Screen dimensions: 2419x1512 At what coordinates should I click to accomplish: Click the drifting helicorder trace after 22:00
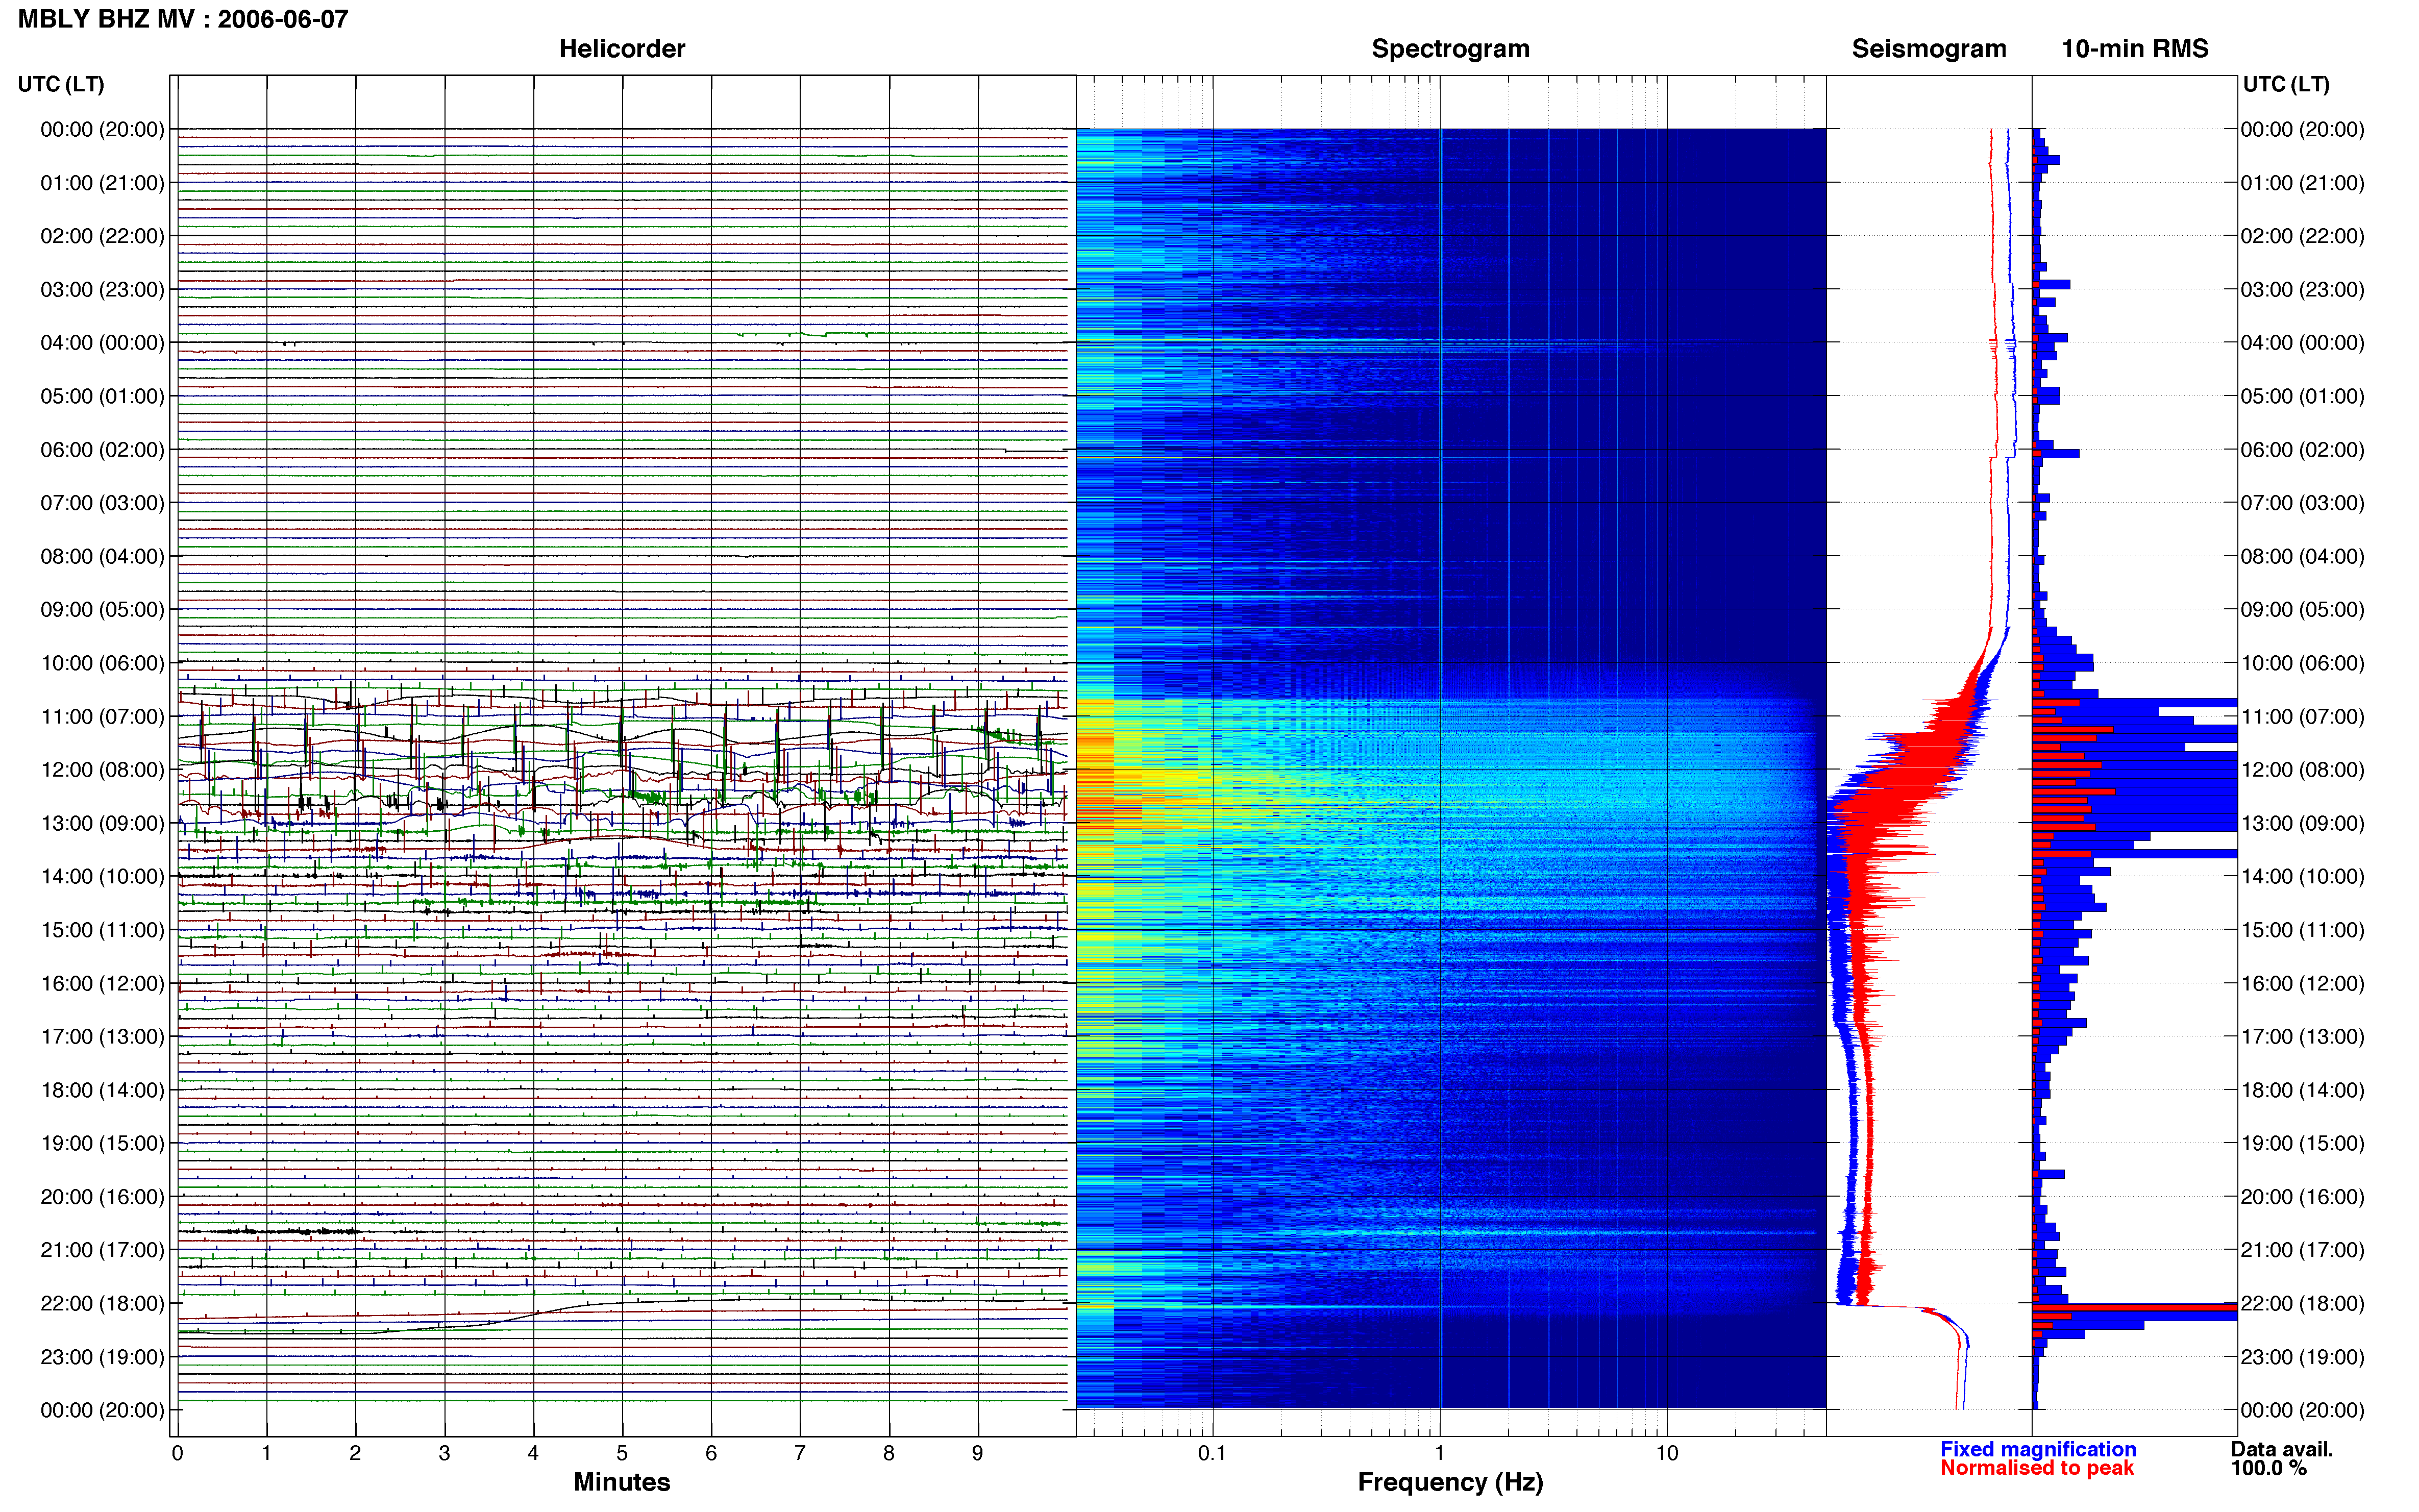pyautogui.click(x=622, y=1316)
